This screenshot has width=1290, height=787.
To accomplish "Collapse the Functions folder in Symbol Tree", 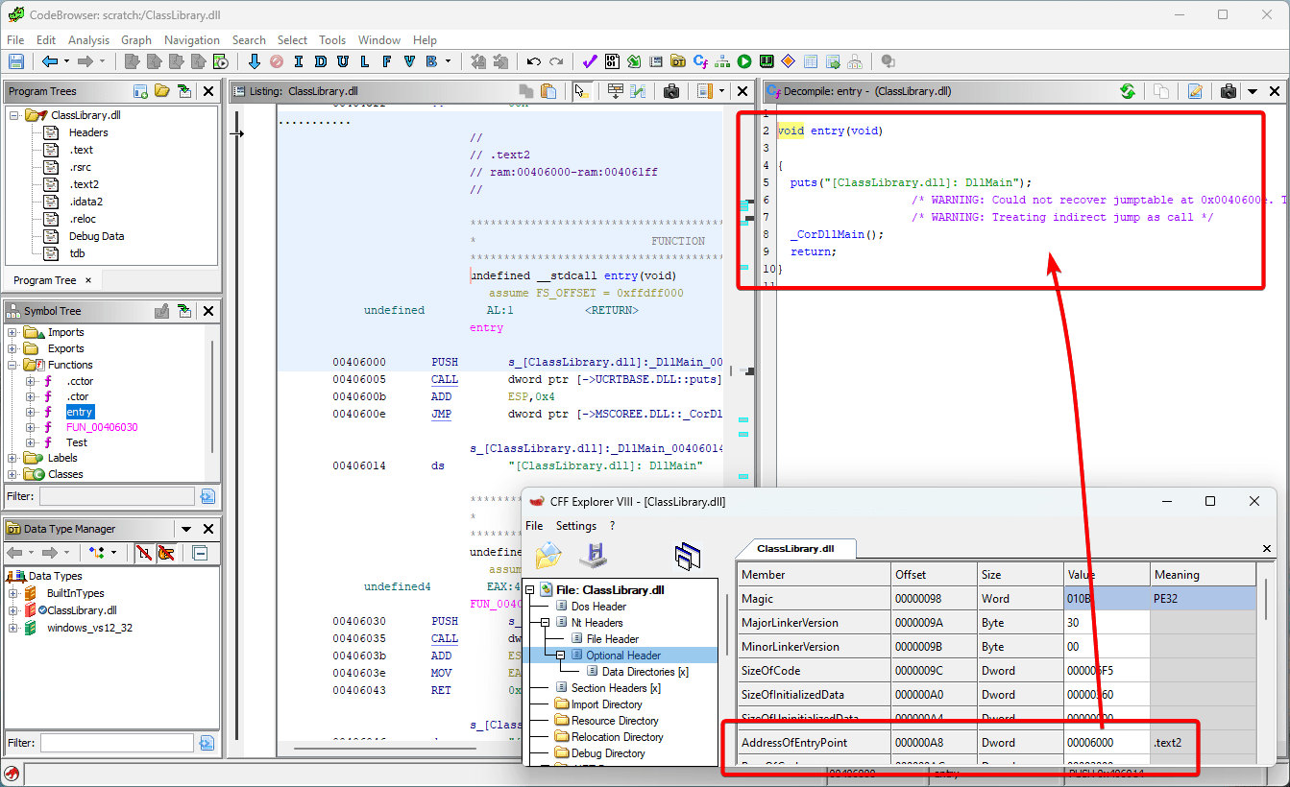I will pos(12,365).
